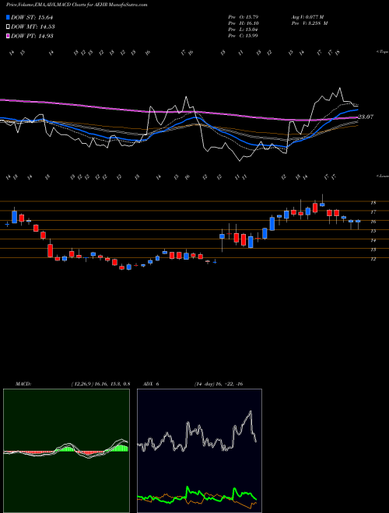Click the 'Pre C: 15.99' close value
Viewport: 389px width, 513px height.
coord(243,36)
